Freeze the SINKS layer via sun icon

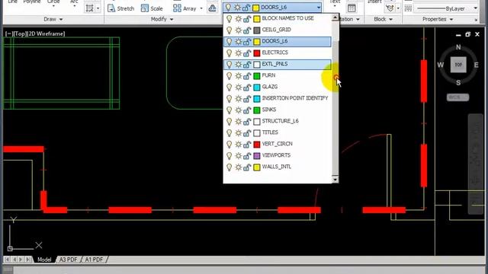238,110
